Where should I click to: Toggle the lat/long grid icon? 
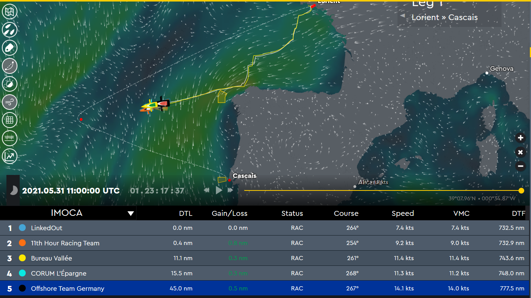coord(10,120)
